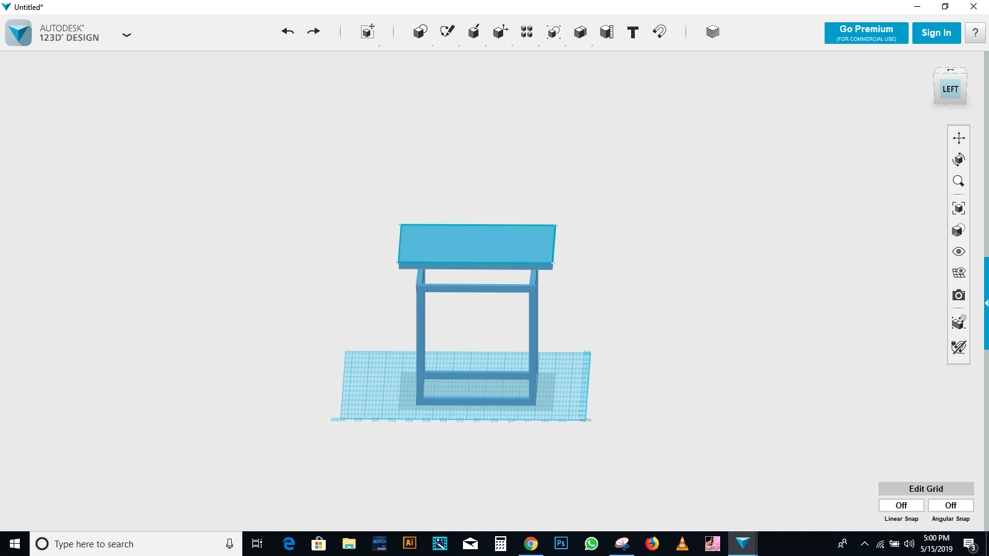The height and width of the screenshot is (556, 989).
Task: Open Help with the question mark button
Action: coord(975,33)
